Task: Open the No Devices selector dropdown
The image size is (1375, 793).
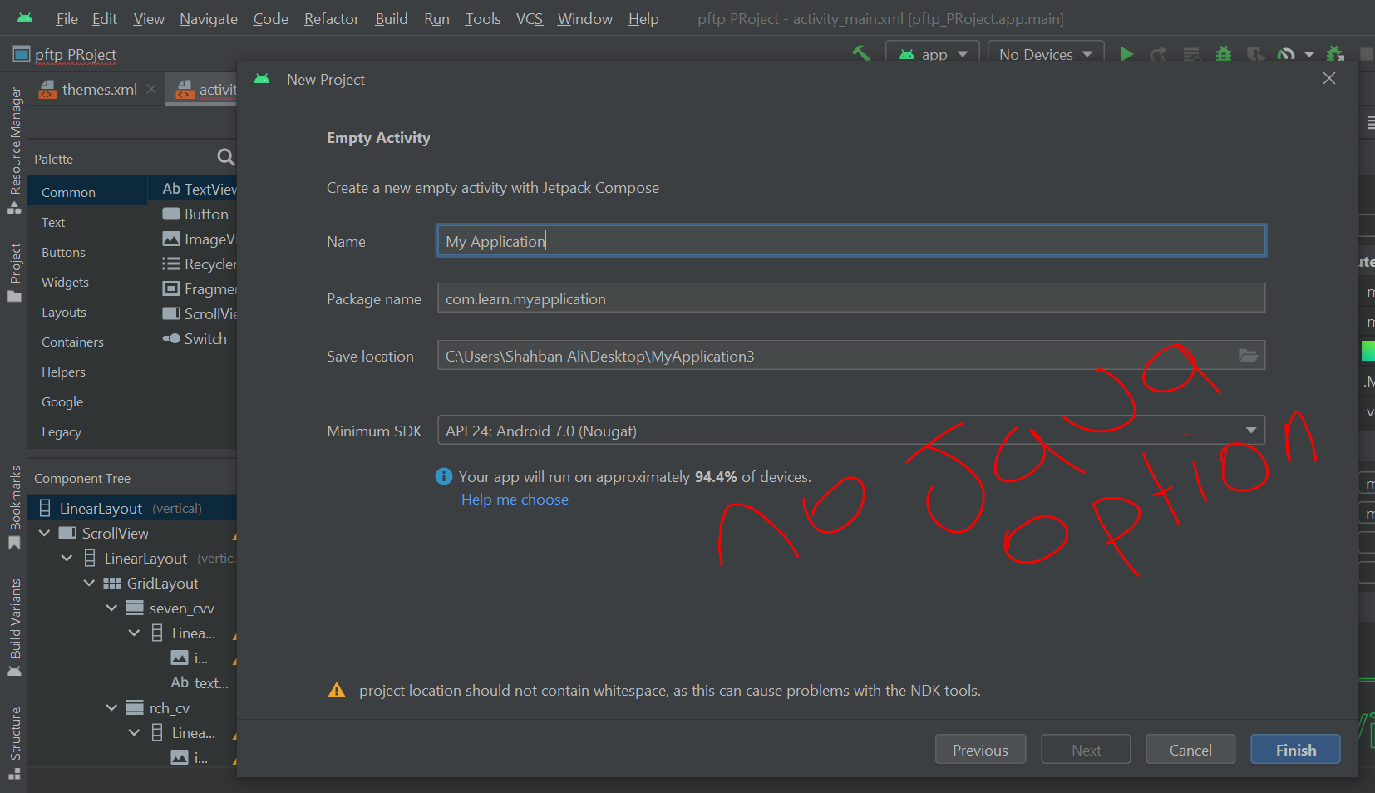Action: point(1045,54)
